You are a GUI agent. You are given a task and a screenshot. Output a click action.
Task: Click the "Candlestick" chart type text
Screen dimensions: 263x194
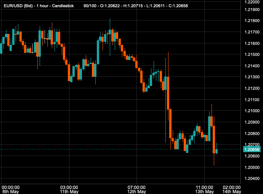point(63,6)
